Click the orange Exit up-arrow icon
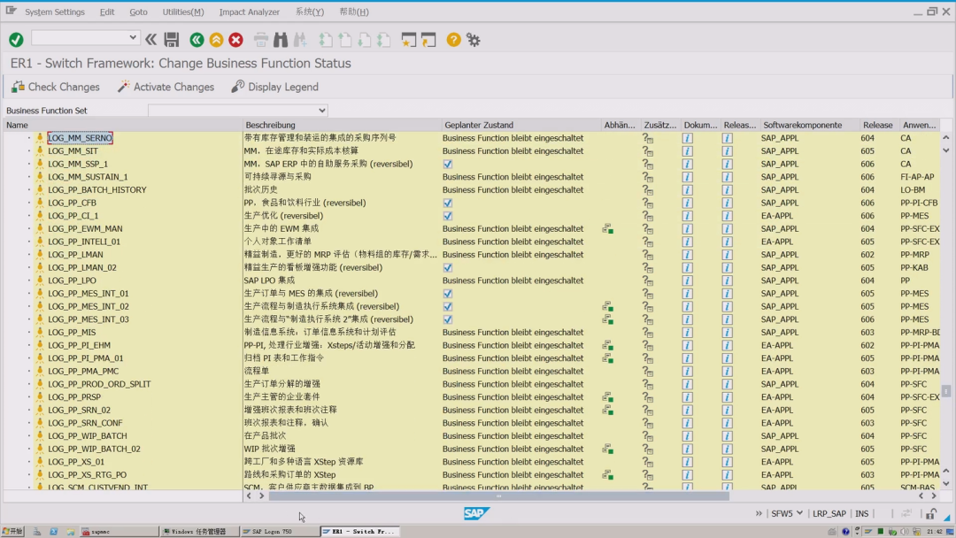This screenshot has width=956, height=538. click(x=216, y=40)
